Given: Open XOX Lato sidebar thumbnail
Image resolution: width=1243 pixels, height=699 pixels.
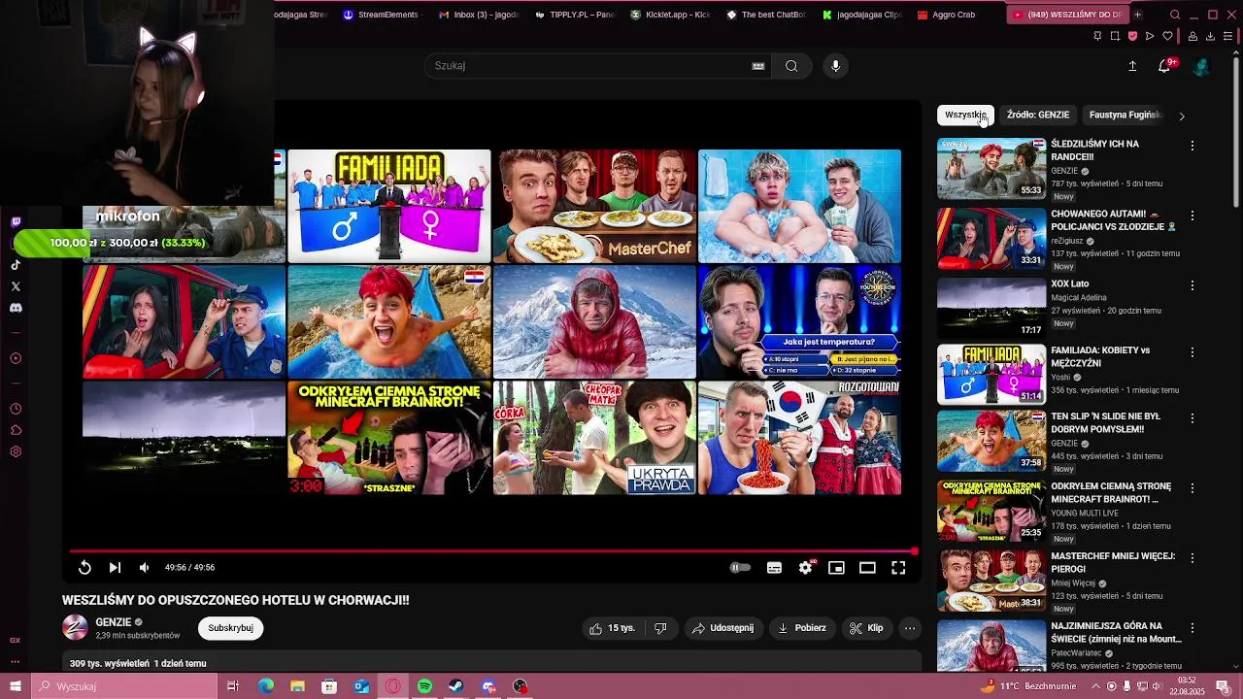Looking at the screenshot, I should tap(991, 308).
